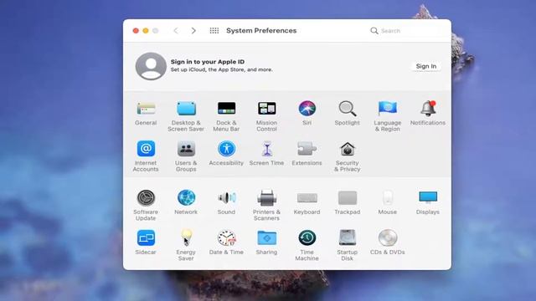
Task: Click the Apple ID avatar icon
Action: coord(151,66)
